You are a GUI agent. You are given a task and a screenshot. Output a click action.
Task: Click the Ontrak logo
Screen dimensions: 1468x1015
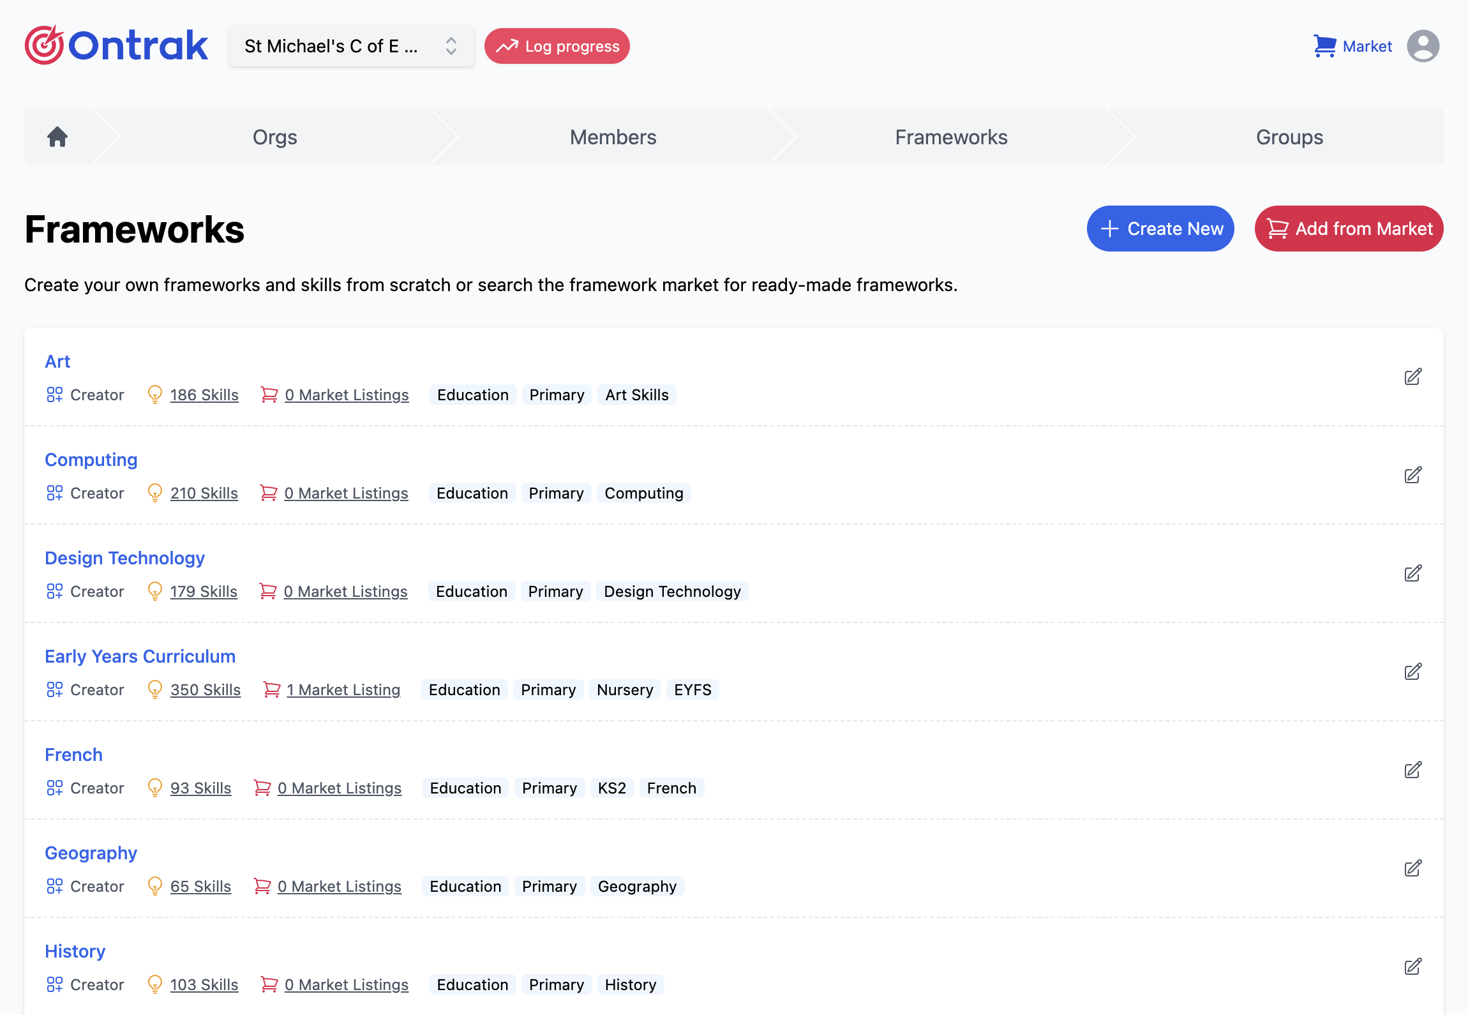(x=116, y=46)
